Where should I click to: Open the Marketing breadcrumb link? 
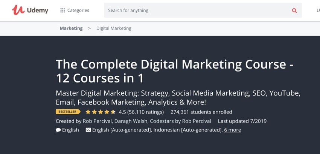71,28
